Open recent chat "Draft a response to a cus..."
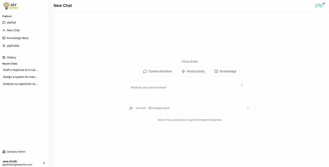The width and height of the screenshot is (329, 167). pyautogui.click(x=20, y=70)
